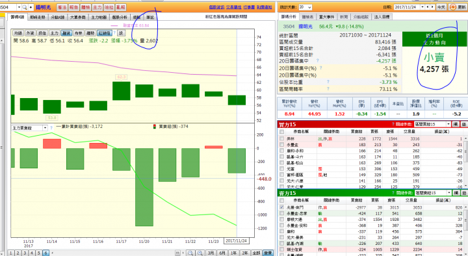Click the 損益(萬) column header in 賣方15
Viewport: 468px width, 256px height.
pos(443,200)
